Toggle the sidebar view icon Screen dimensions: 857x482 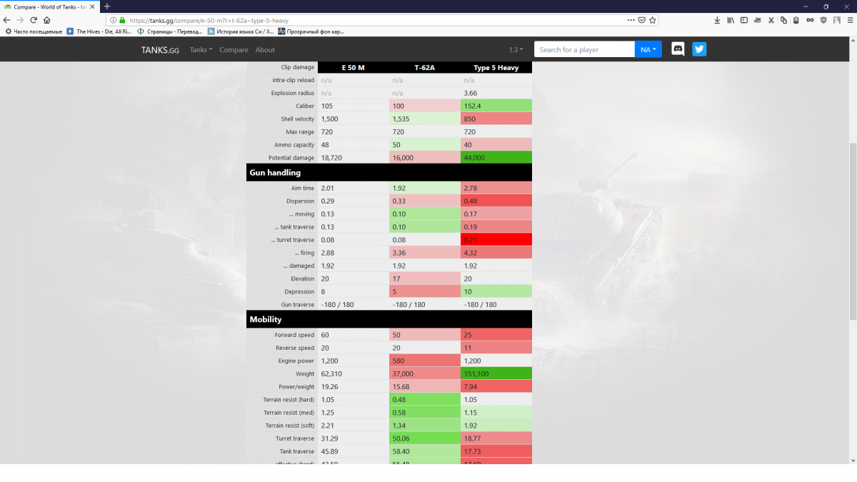click(743, 20)
